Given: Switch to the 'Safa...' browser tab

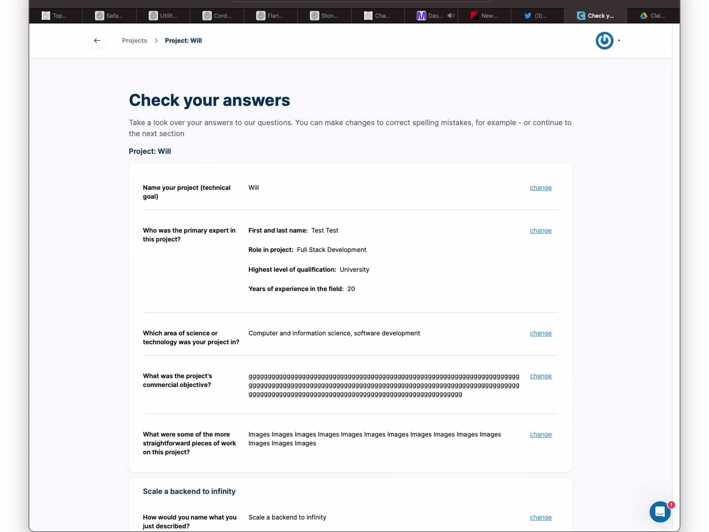Looking at the screenshot, I should pyautogui.click(x=109, y=16).
